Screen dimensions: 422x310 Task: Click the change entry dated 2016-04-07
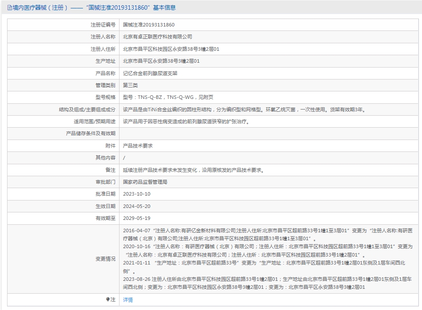(268, 234)
